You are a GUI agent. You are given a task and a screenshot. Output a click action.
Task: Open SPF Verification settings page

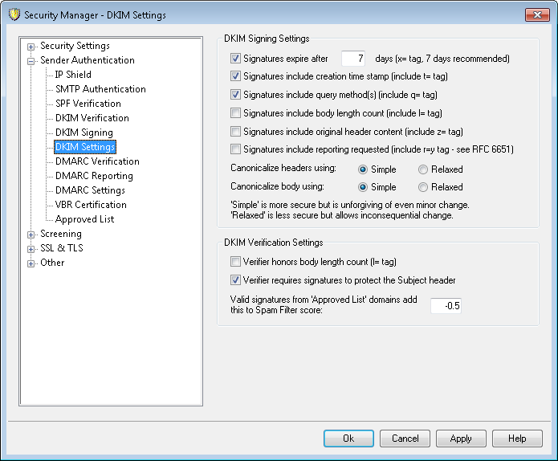click(x=88, y=104)
